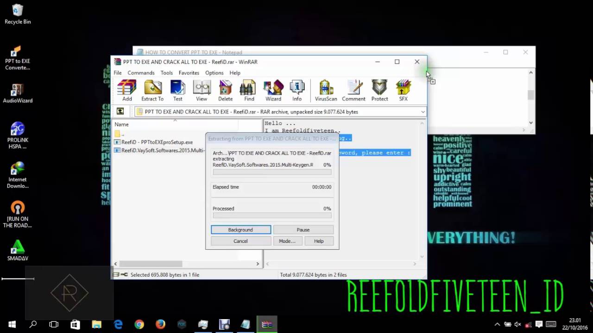Open the Options menu

click(214, 73)
